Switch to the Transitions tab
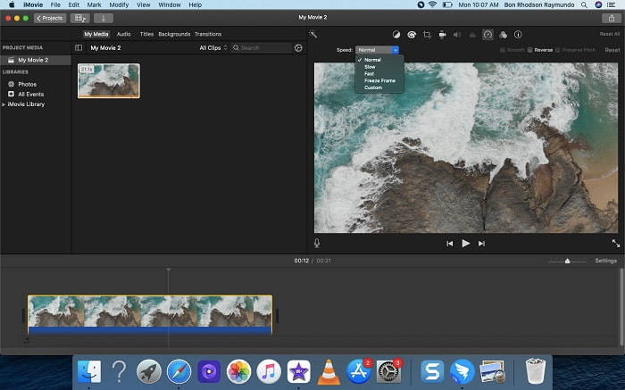625x390 pixels. [x=208, y=34]
